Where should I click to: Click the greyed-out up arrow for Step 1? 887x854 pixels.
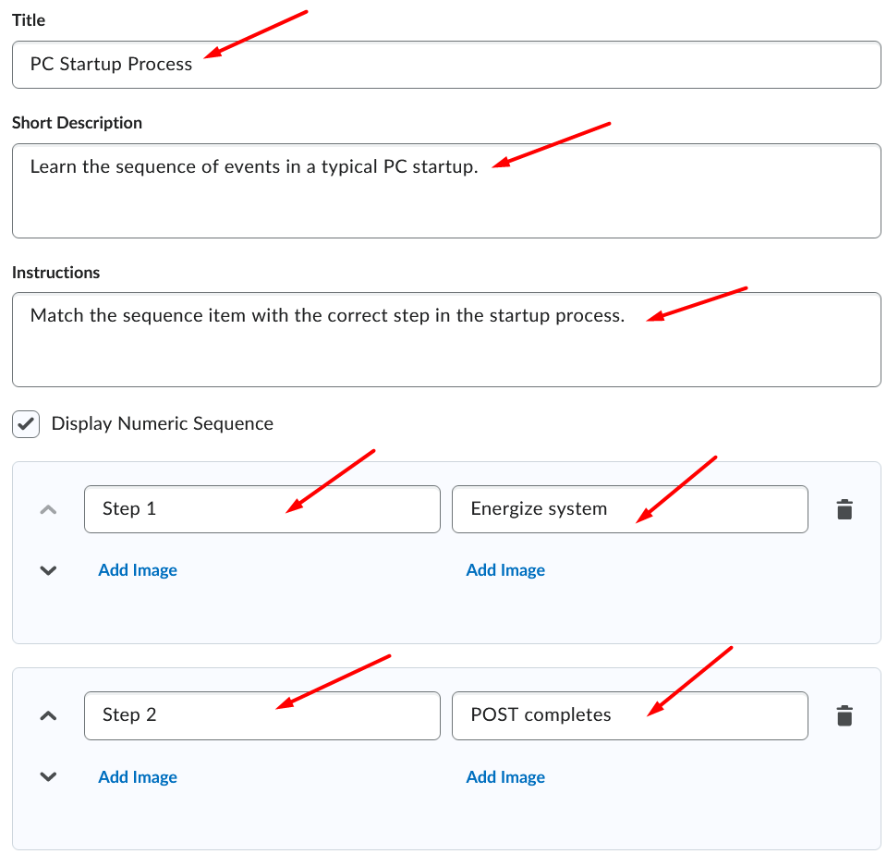pos(49,509)
